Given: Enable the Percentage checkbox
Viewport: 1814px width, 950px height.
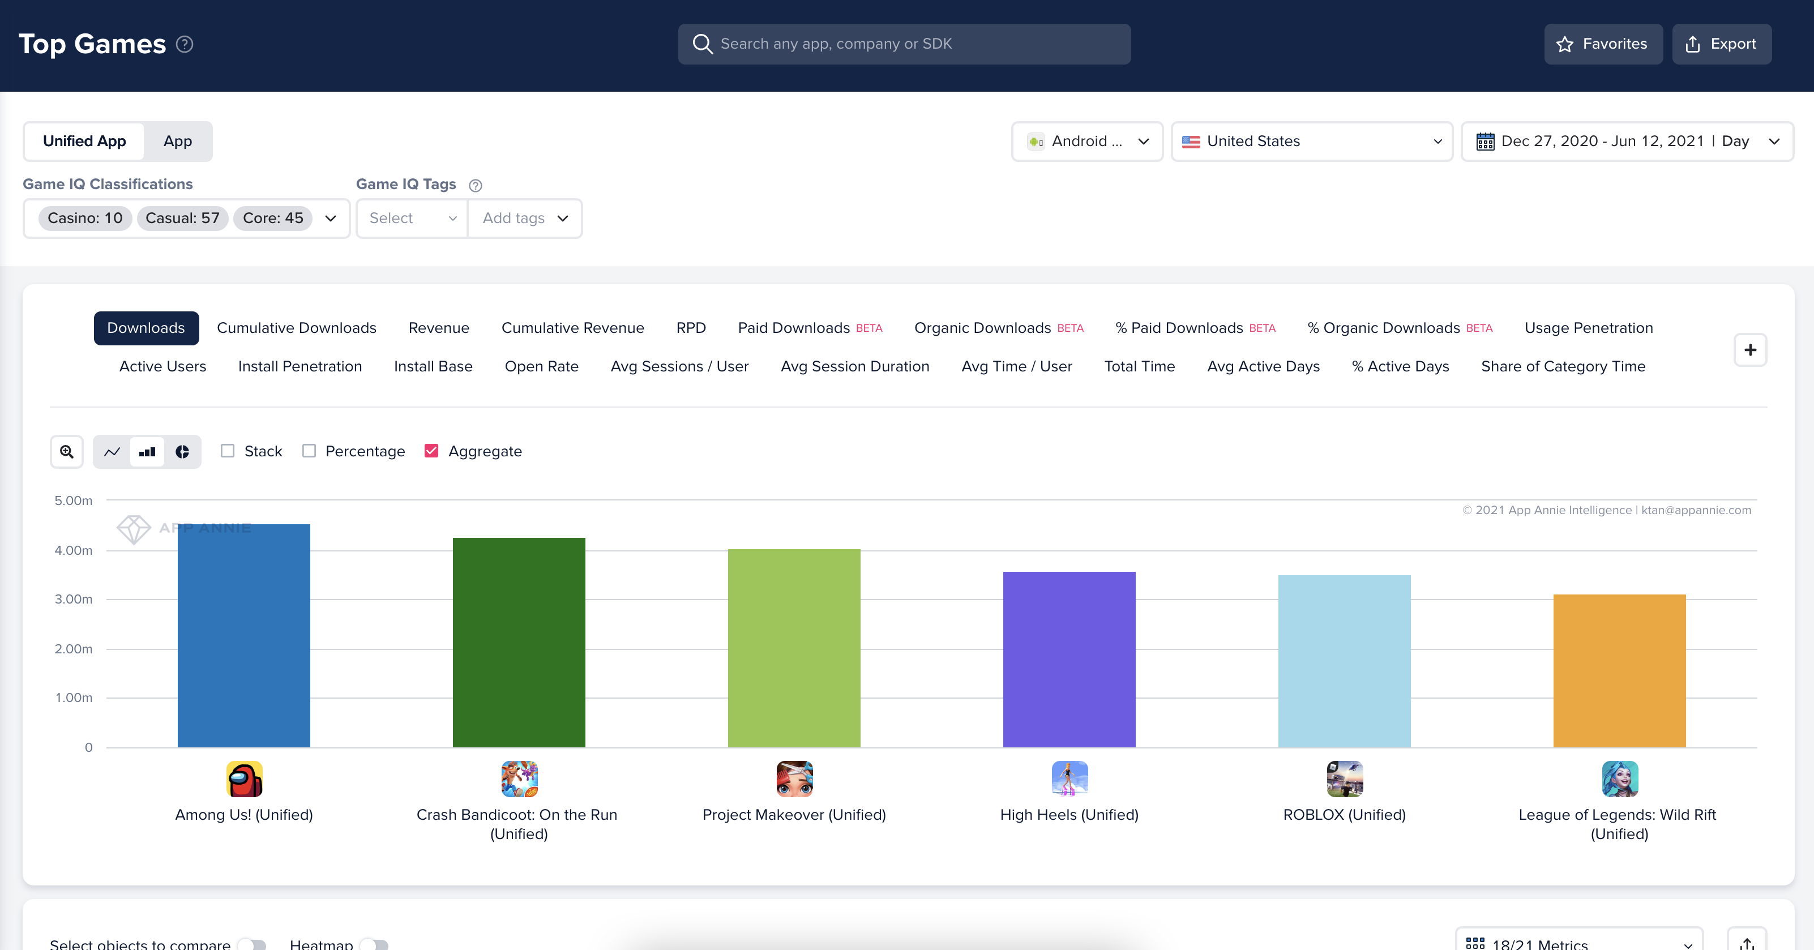Looking at the screenshot, I should [309, 451].
